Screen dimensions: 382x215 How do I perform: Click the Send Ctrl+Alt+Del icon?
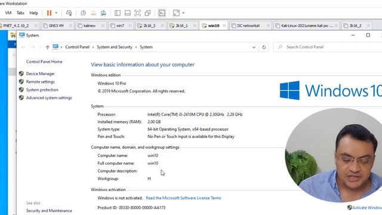(x=69, y=13)
